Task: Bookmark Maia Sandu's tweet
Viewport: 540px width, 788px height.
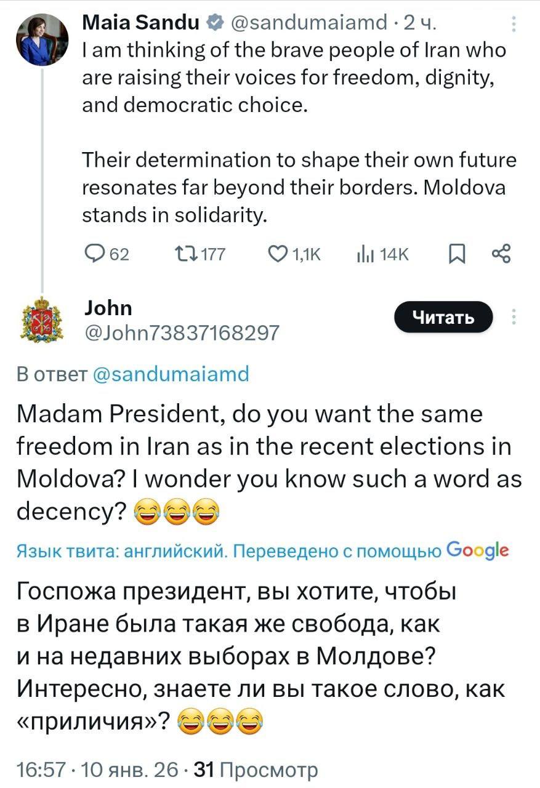Action: [x=457, y=254]
